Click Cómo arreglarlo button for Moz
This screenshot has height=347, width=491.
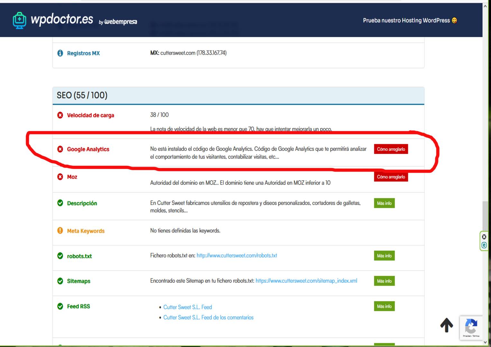point(391,177)
